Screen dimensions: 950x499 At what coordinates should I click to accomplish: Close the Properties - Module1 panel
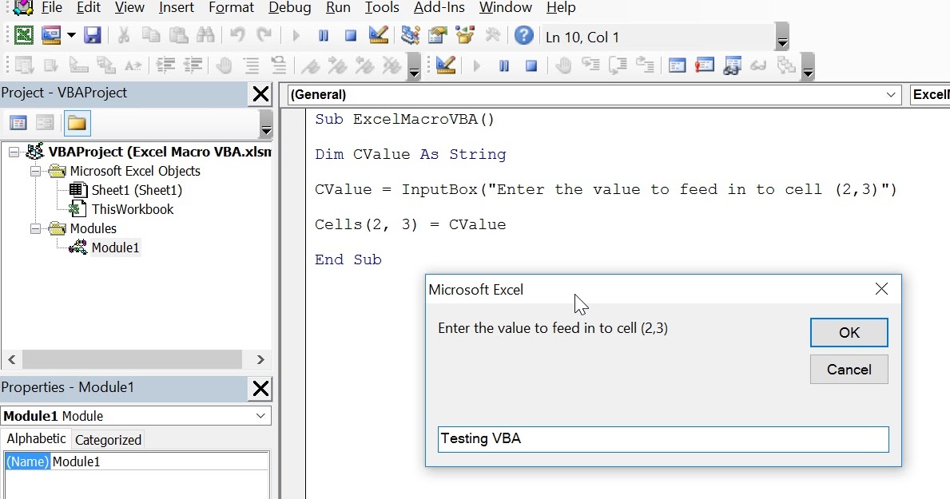(260, 388)
